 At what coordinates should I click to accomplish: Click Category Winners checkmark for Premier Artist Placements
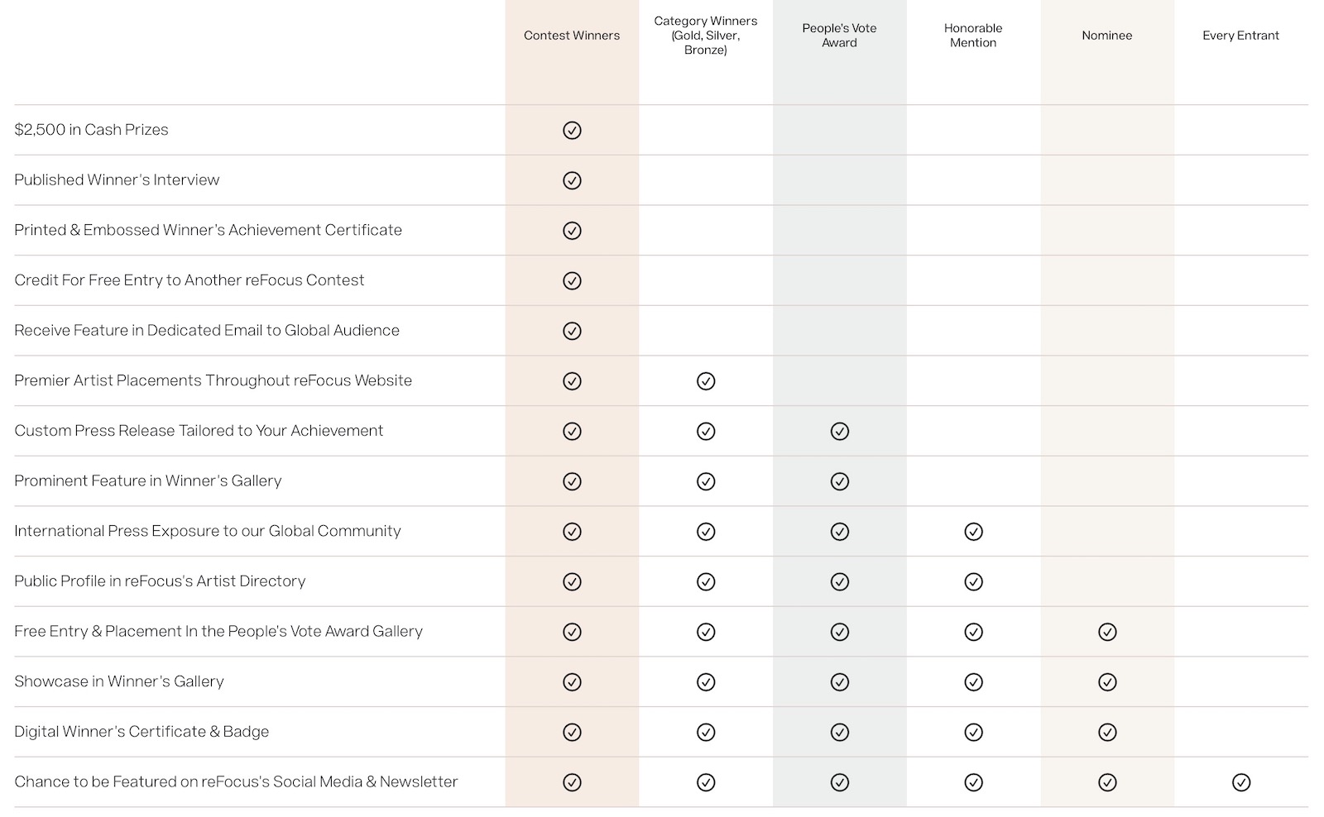(706, 381)
